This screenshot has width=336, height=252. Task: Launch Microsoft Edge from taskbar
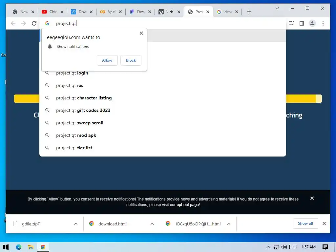point(19,247)
